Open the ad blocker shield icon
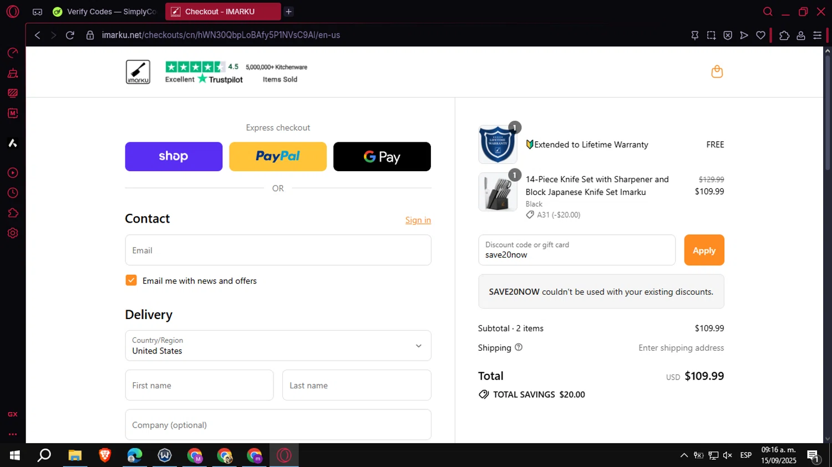Screen dimensions: 832x467 pos(728,35)
